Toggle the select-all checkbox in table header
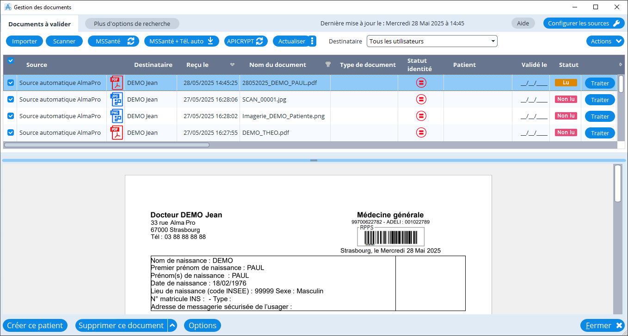 (x=11, y=60)
